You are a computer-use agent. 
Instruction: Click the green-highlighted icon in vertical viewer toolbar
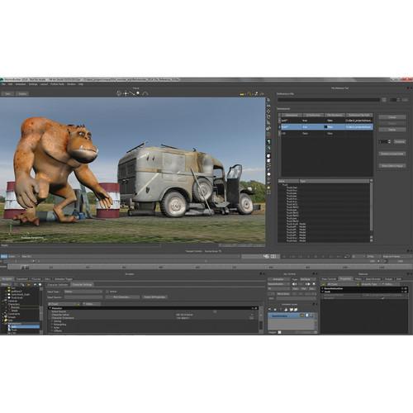pyautogui.click(x=268, y=141)
